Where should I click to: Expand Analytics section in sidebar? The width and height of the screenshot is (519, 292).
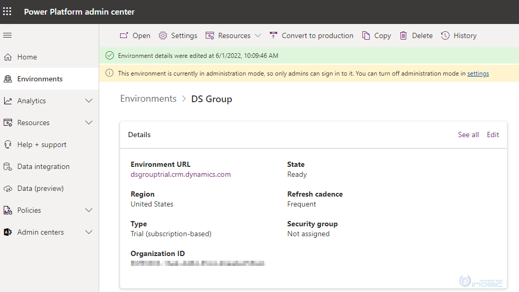pos(89,101)
